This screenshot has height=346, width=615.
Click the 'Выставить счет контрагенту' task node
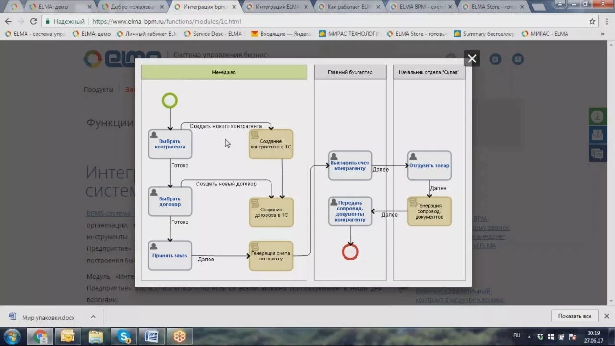350,165
